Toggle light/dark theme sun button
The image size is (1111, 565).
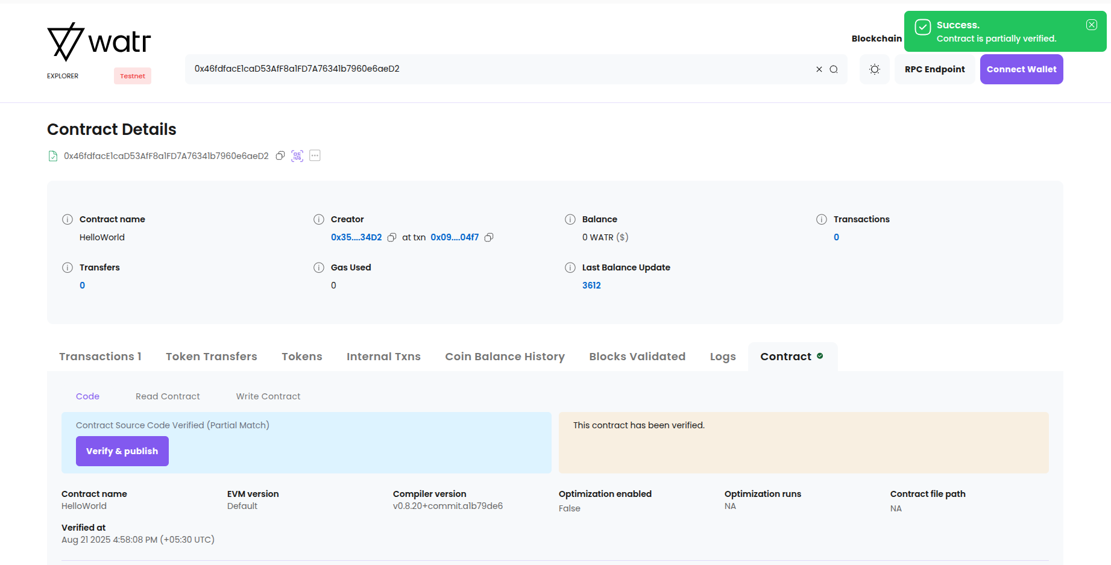875,69
